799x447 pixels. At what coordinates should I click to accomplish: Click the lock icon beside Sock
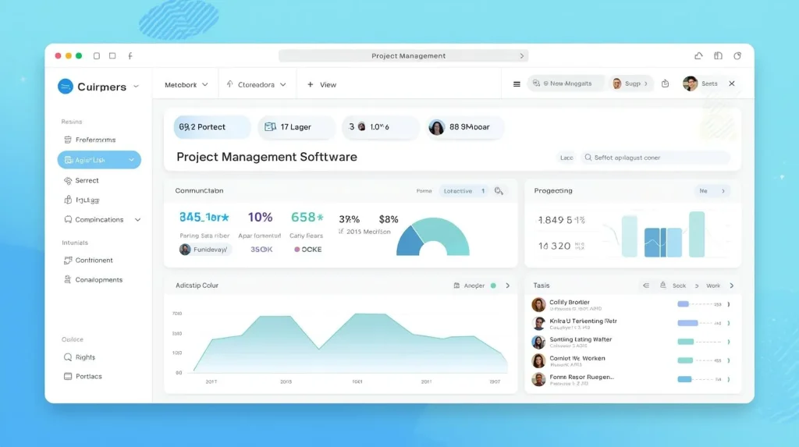pyautogui.click(x=662, y=286)
